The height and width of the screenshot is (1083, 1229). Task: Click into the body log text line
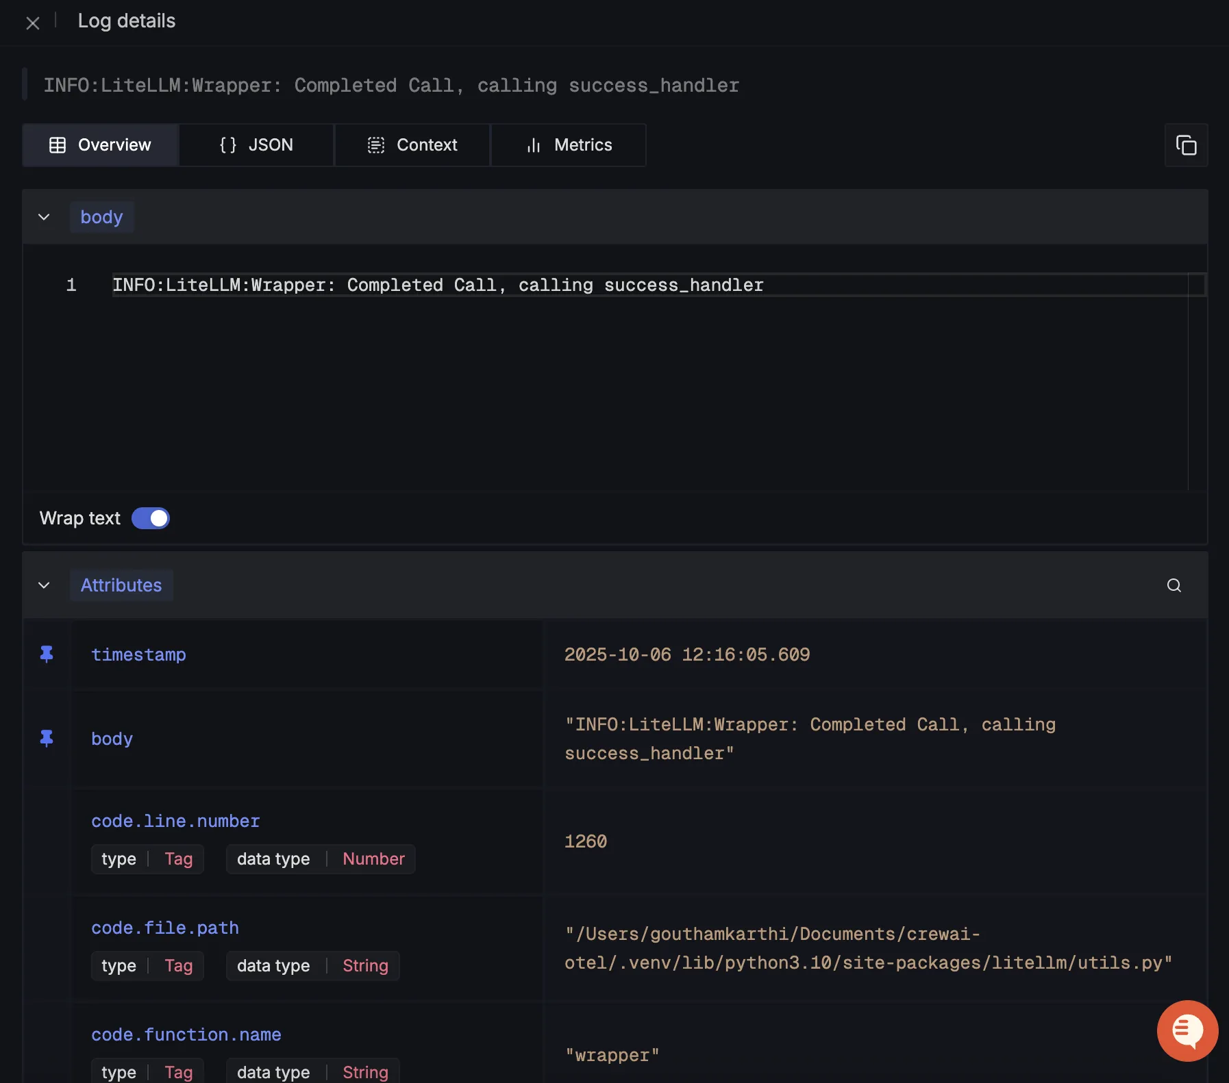[438, 285]
